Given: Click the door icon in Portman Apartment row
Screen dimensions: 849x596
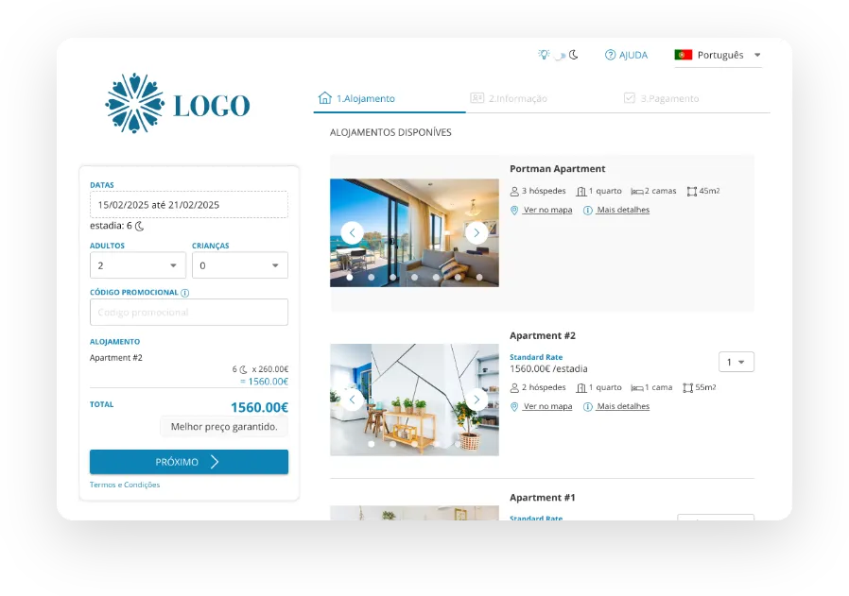Looking at the screenshot, I should click(x=581, y=192).
